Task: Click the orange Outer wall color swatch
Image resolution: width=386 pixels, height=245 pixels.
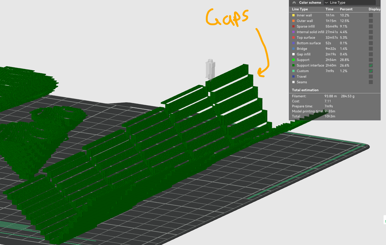Action: pos(293,21)
